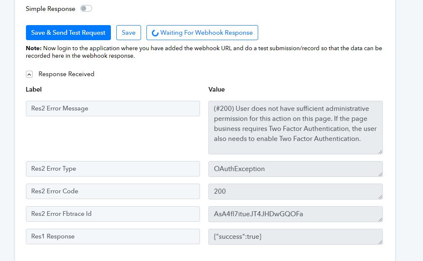Click resize handle of the 200 textarea
The image size is (423, 261).
pyautogui.click(x=380, y=197)
